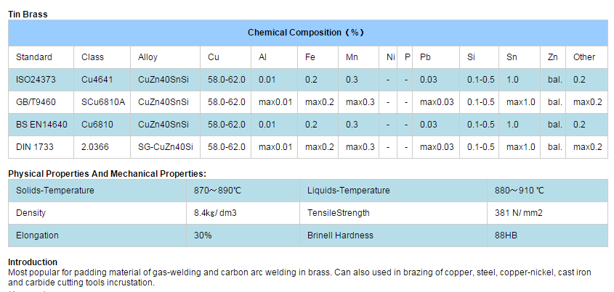Click the Chemical Composition table header

coord(306,33)
